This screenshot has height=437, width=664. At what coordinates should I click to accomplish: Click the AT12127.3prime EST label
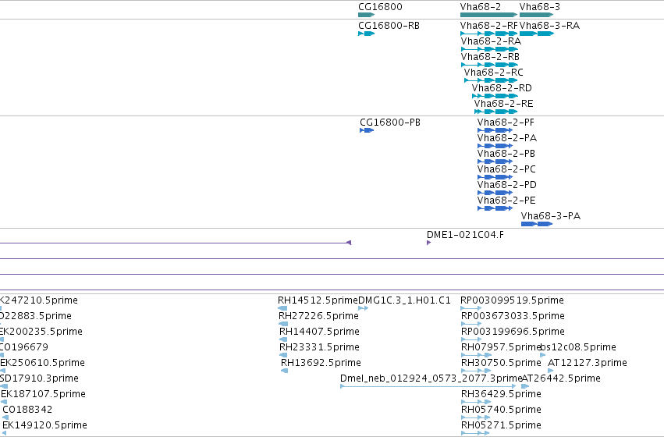pyautogui.click(x=588, y=363)
